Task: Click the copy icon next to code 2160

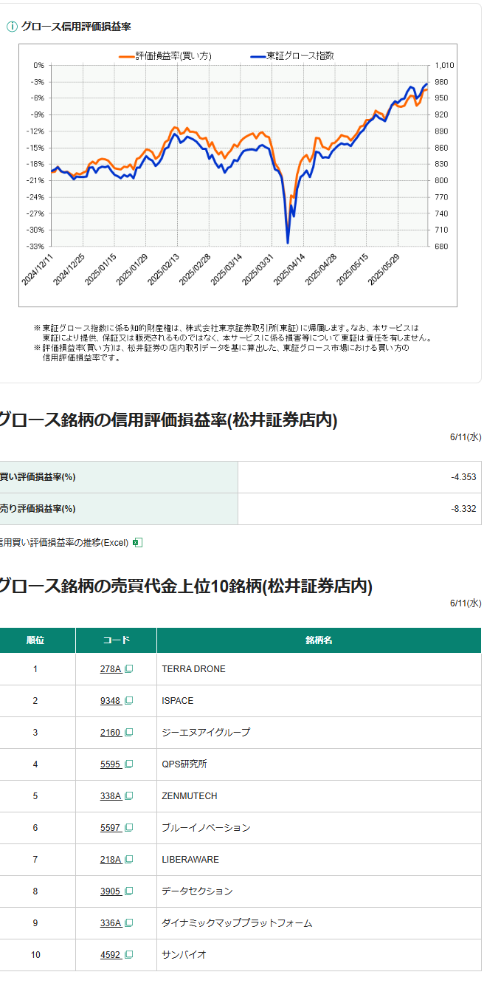Action: click(x=129, y=733)
